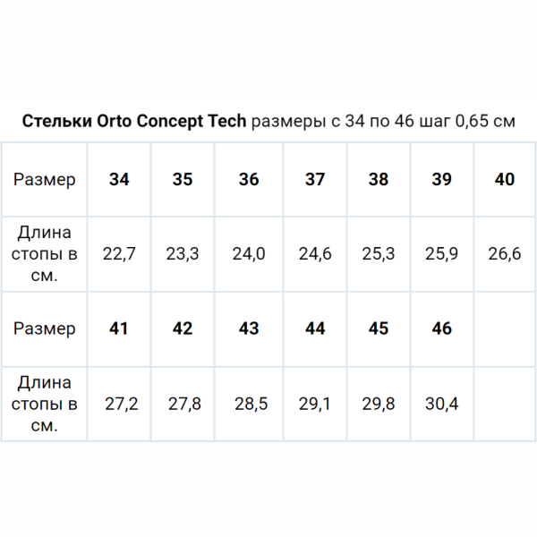Click the size 45 cell
The image size is (537, 537).
tap(379, 328)
